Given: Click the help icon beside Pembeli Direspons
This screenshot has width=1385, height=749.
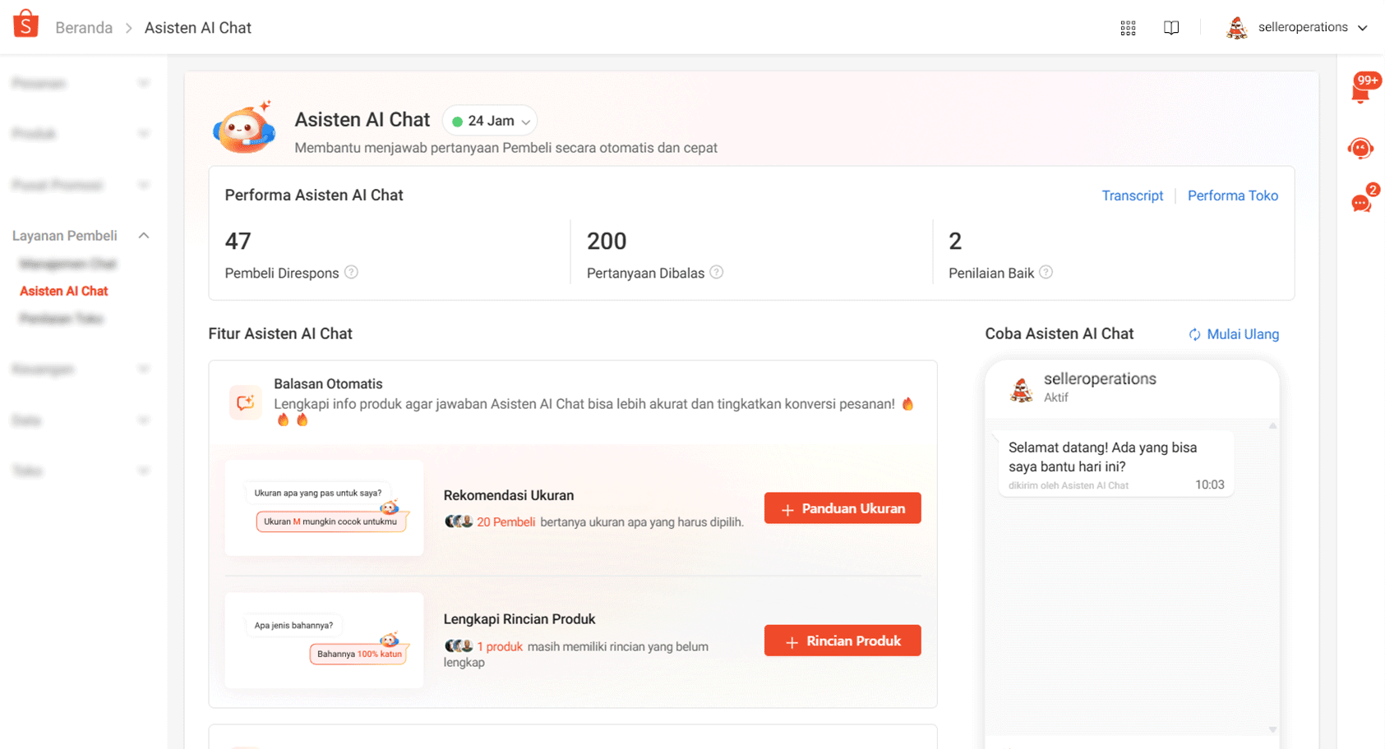Looking at the screenshot, I should pos(351,272).
